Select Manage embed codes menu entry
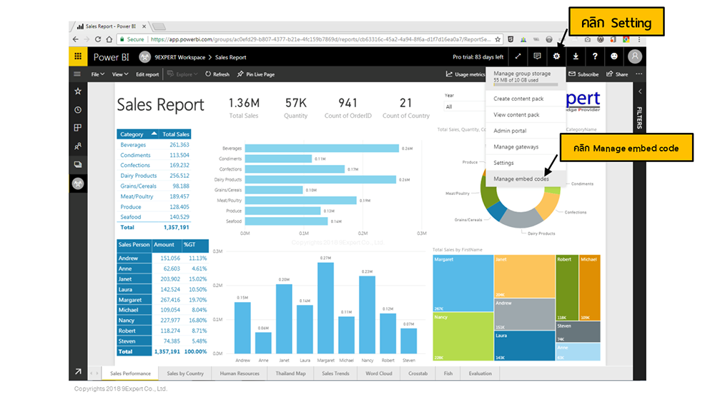Image resolution: width=715 pixels, height=402 pixels. pos(521,179)
